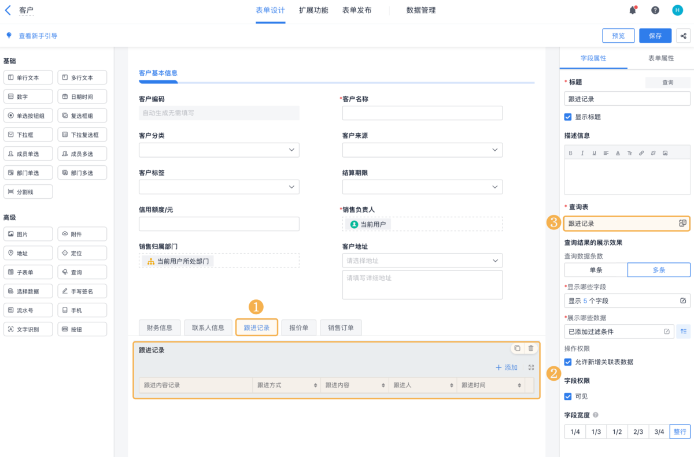Open the help question mark icon

[655, 10]
